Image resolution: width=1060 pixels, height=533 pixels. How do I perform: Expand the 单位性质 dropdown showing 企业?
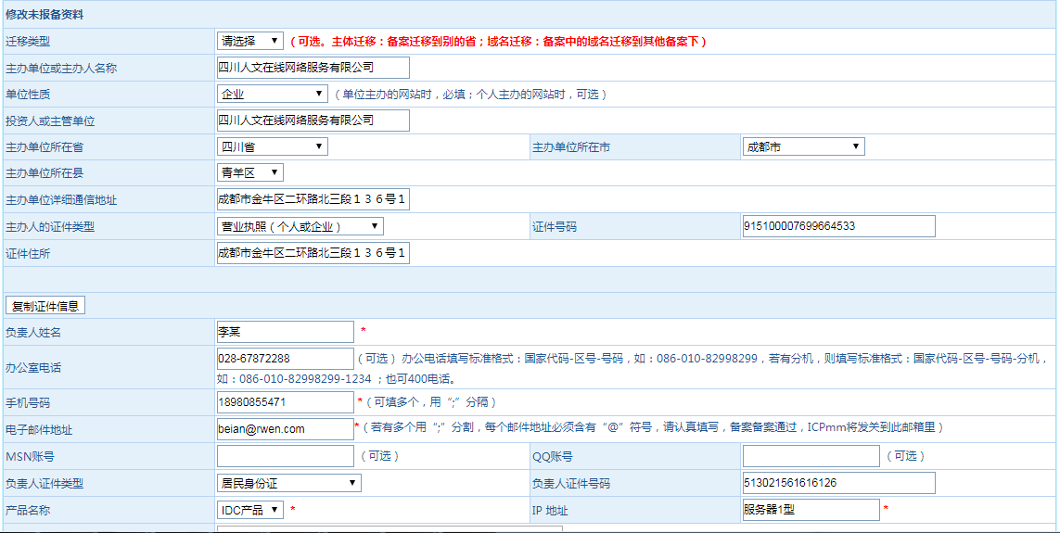pos(272,94)
